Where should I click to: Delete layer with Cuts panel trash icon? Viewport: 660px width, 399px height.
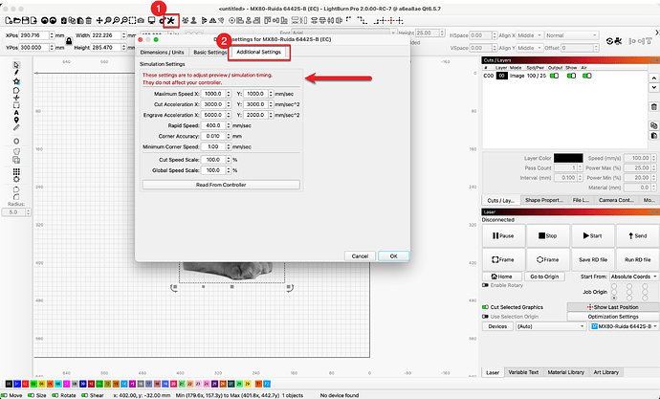(653, 107)
